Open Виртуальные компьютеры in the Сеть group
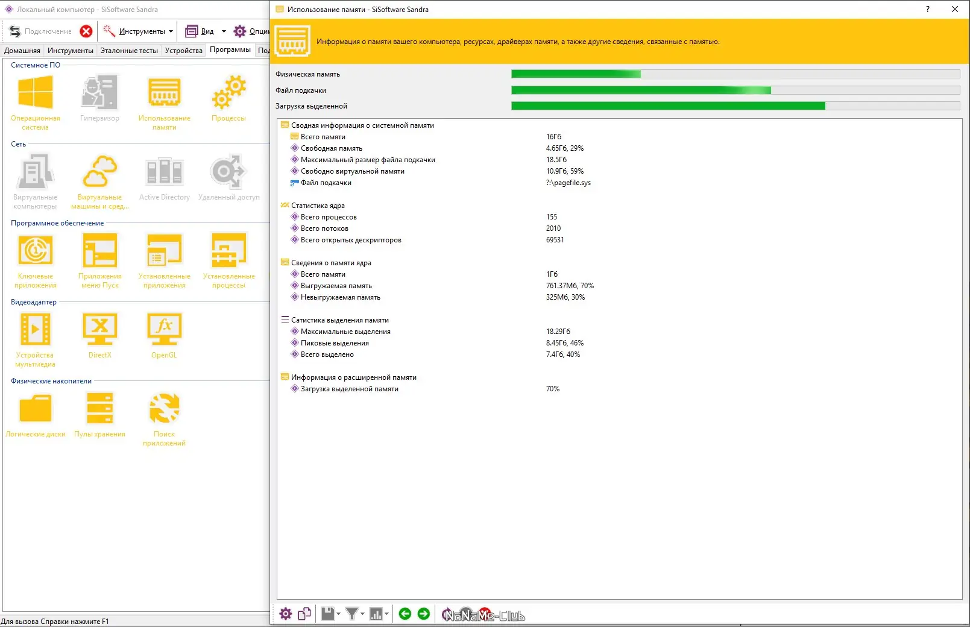This screenshot has width=970, height=627. tap(35, 181)
